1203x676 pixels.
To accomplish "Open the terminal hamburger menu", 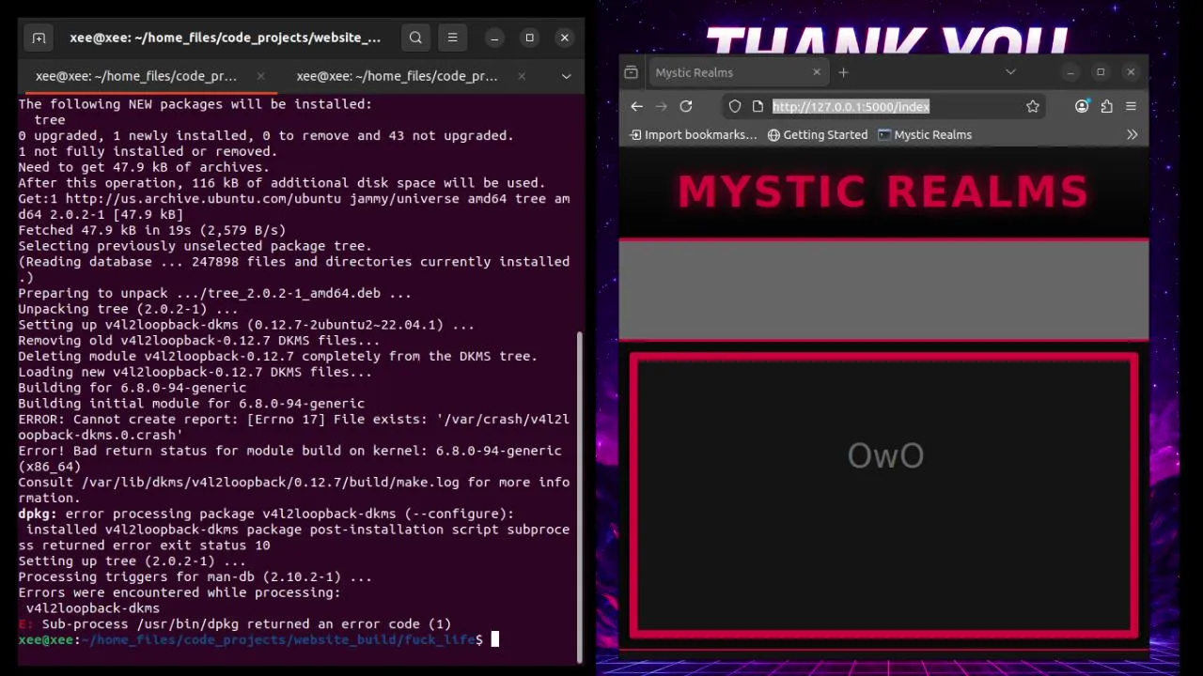I will coord(452,38).
